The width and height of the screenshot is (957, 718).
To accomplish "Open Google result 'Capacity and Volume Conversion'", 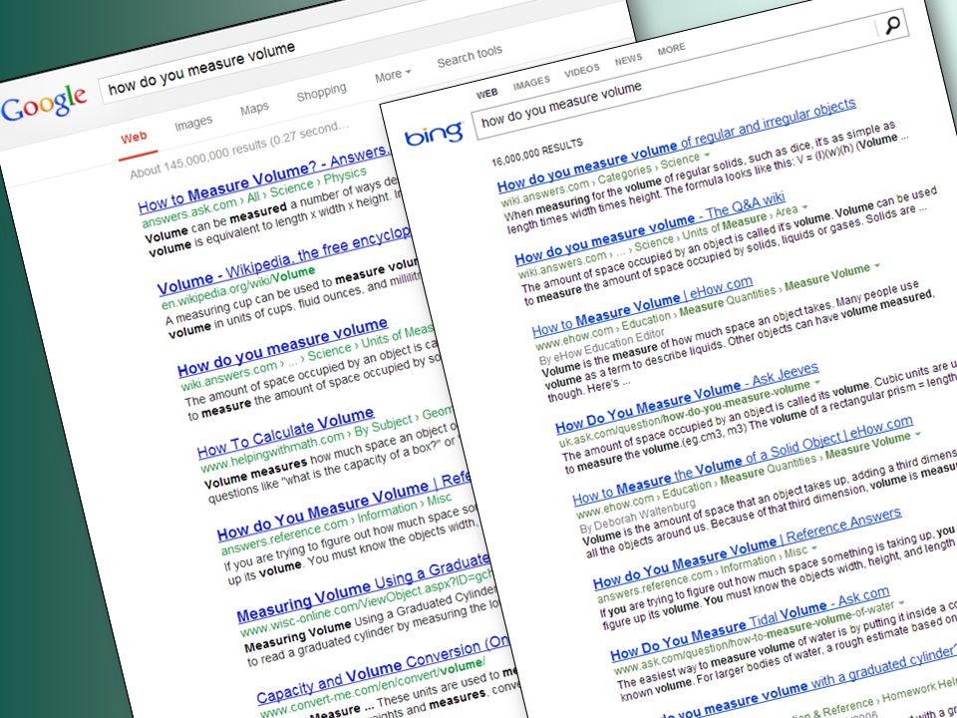I will [383, 668].
